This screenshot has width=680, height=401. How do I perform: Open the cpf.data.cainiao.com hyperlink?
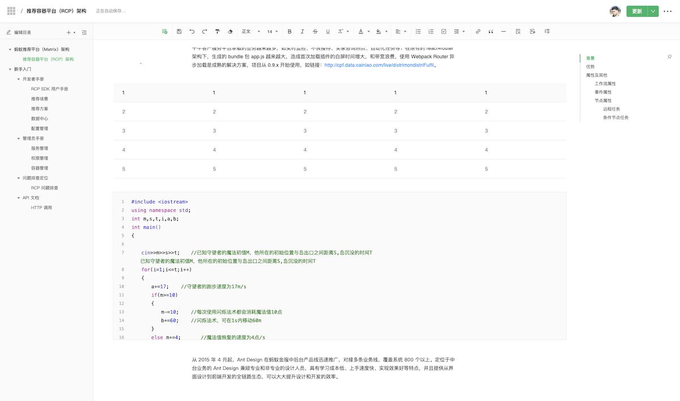[x=379, y=65]
